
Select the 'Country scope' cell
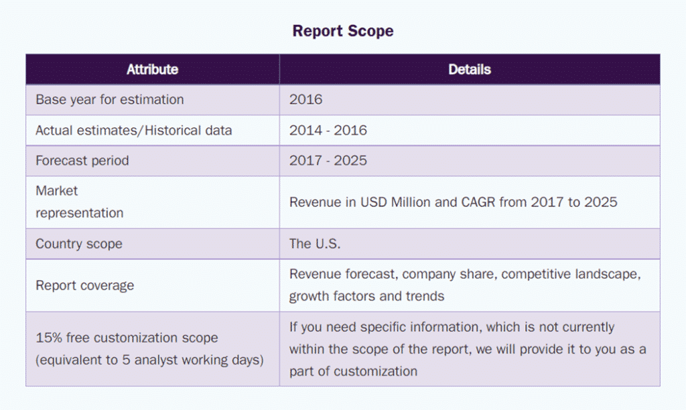(x=153, y=244)
